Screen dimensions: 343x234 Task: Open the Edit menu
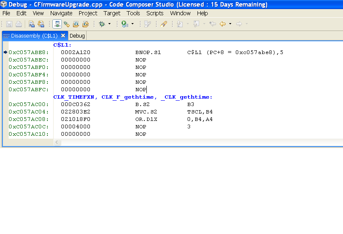(21, 13)
